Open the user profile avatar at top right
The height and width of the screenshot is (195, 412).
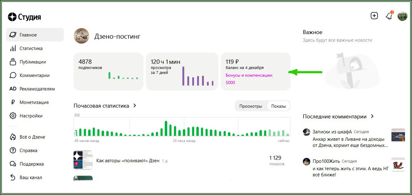pyautogui.click(x=402, y=16)
